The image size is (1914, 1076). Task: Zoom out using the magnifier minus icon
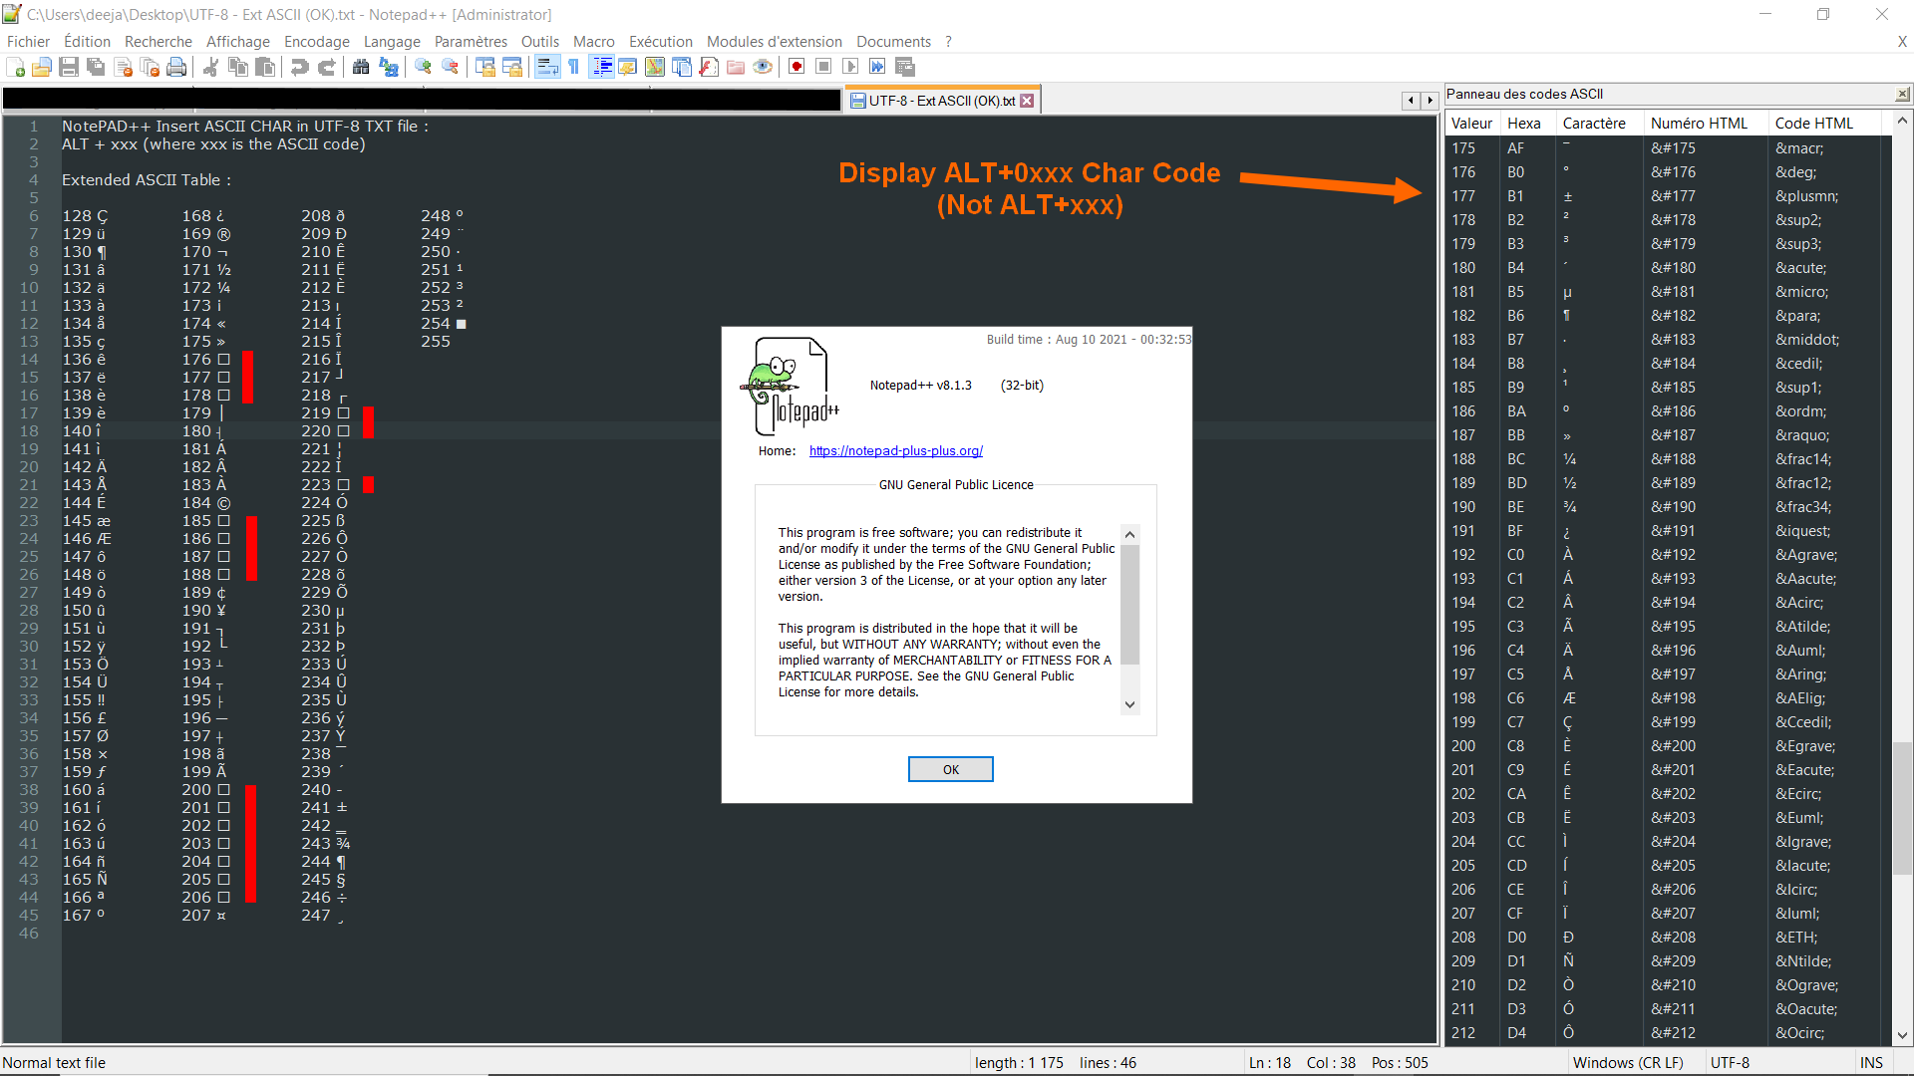[x=451, y=67]
